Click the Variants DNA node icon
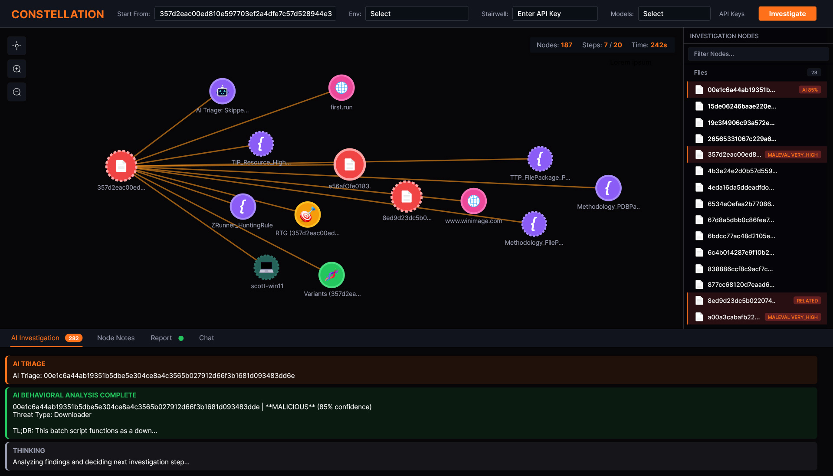 pyautogui.click(x=331, y=275)
